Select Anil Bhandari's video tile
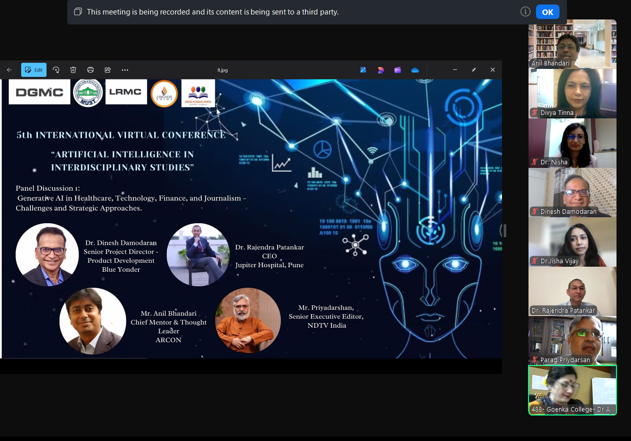 tap(572, 43)
